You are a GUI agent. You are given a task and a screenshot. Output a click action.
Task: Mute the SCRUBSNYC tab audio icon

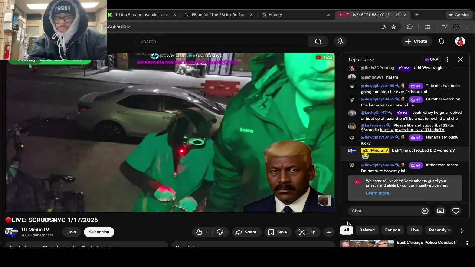(x=397, y=15)
